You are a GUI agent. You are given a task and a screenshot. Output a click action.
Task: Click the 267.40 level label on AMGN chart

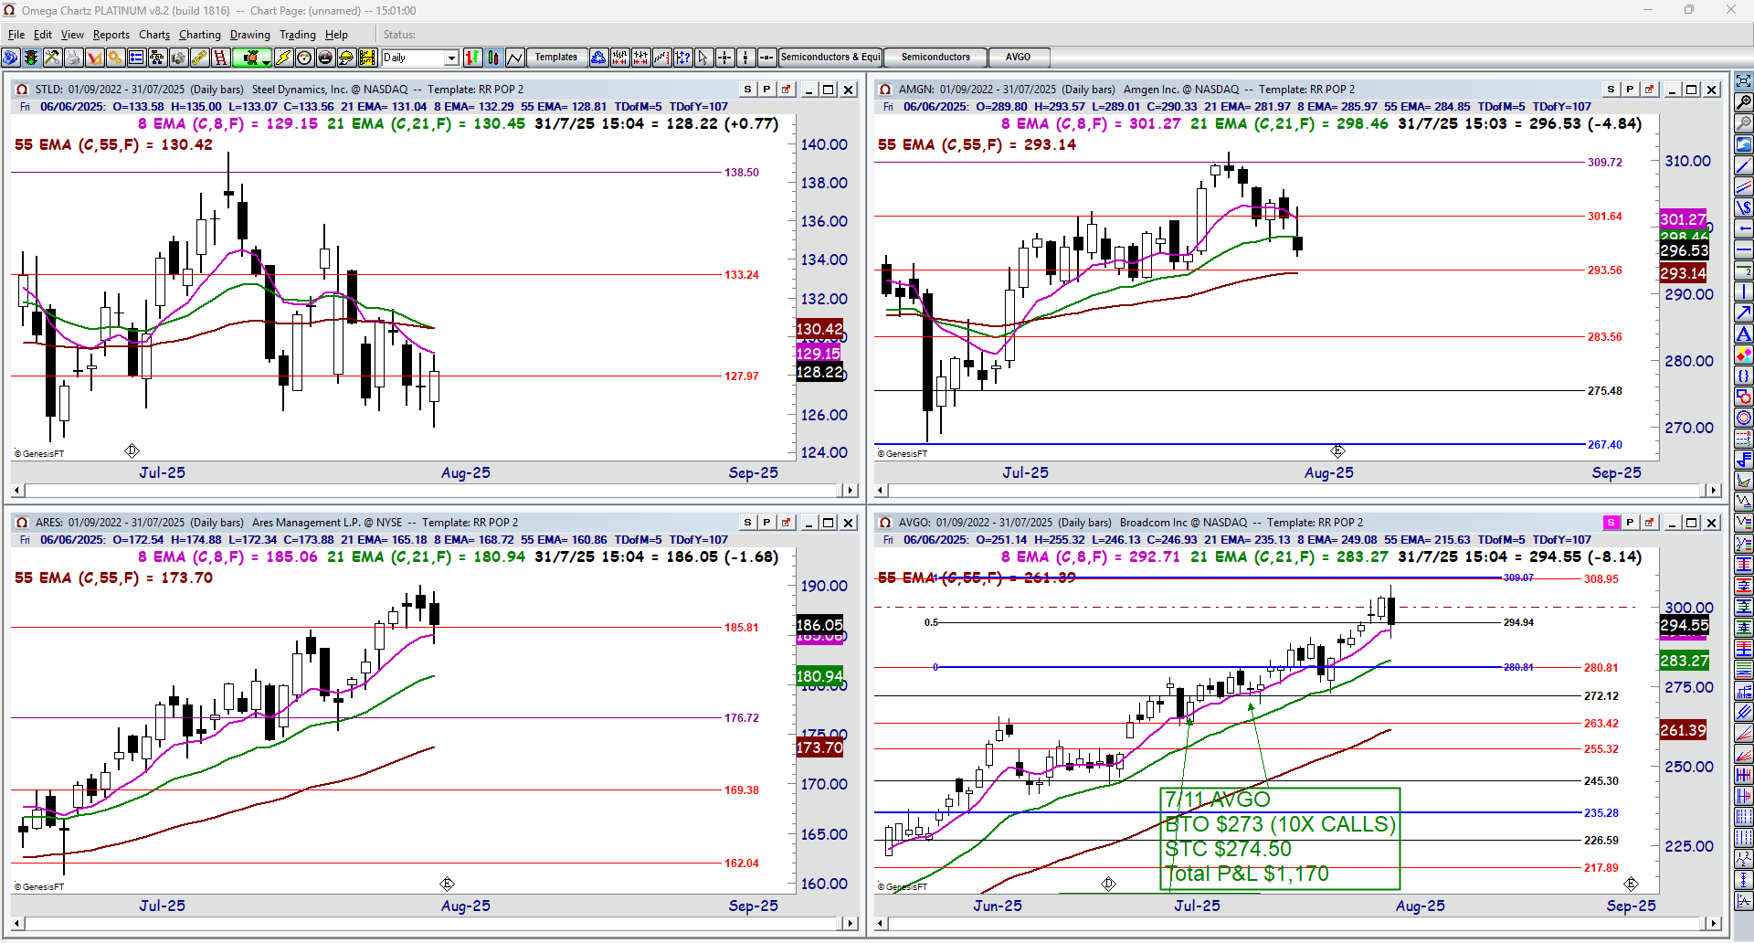pyautogui.click(x=1605, y=445)
